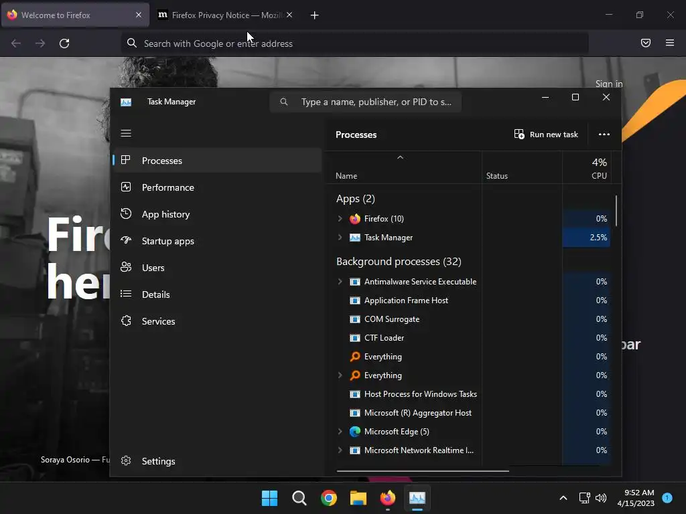Click the Settings gear icon in Task Manager

click(126, 460)
